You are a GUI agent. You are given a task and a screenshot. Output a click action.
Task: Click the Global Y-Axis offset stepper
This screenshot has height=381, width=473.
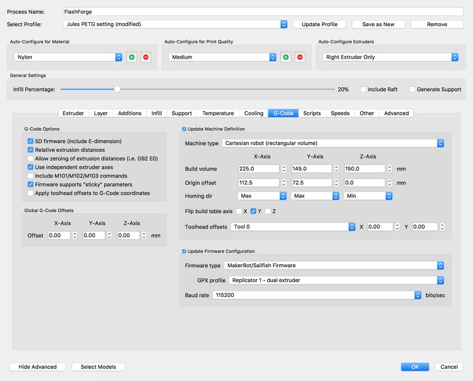coord(109,235)
